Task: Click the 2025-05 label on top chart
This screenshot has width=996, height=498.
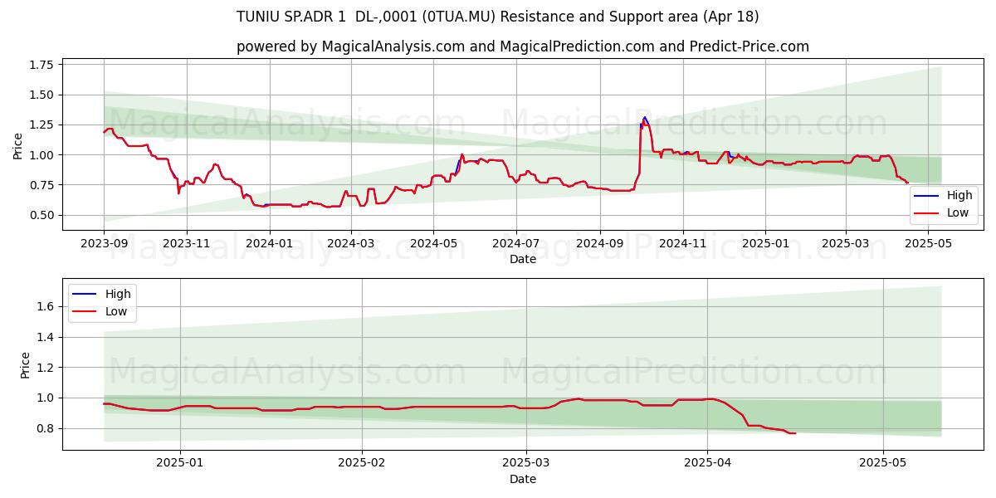Action: [x=928, y=244]
